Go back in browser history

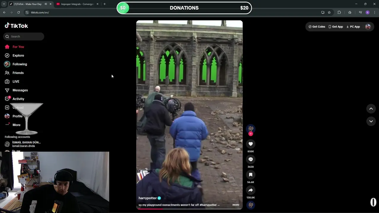[x=4, y=12]
